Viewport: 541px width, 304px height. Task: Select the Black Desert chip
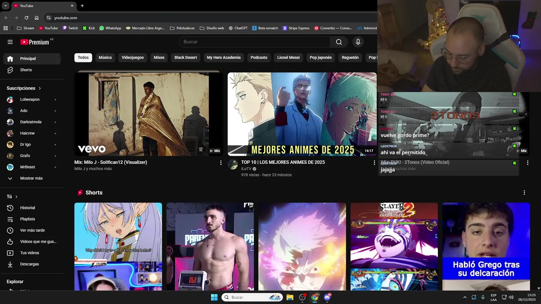[186, 57]
